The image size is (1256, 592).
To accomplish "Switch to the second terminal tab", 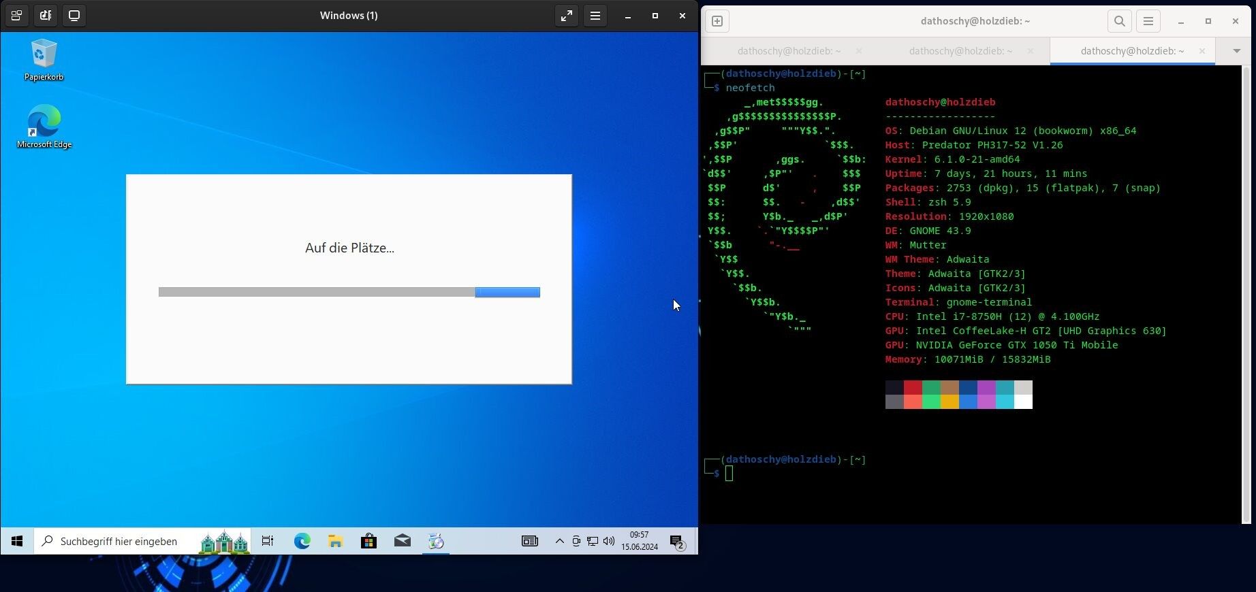I will 960,51.
